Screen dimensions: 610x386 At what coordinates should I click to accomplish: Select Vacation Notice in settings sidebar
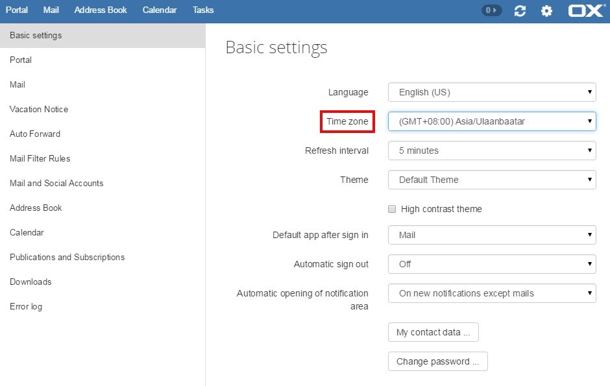click(39, 109)
